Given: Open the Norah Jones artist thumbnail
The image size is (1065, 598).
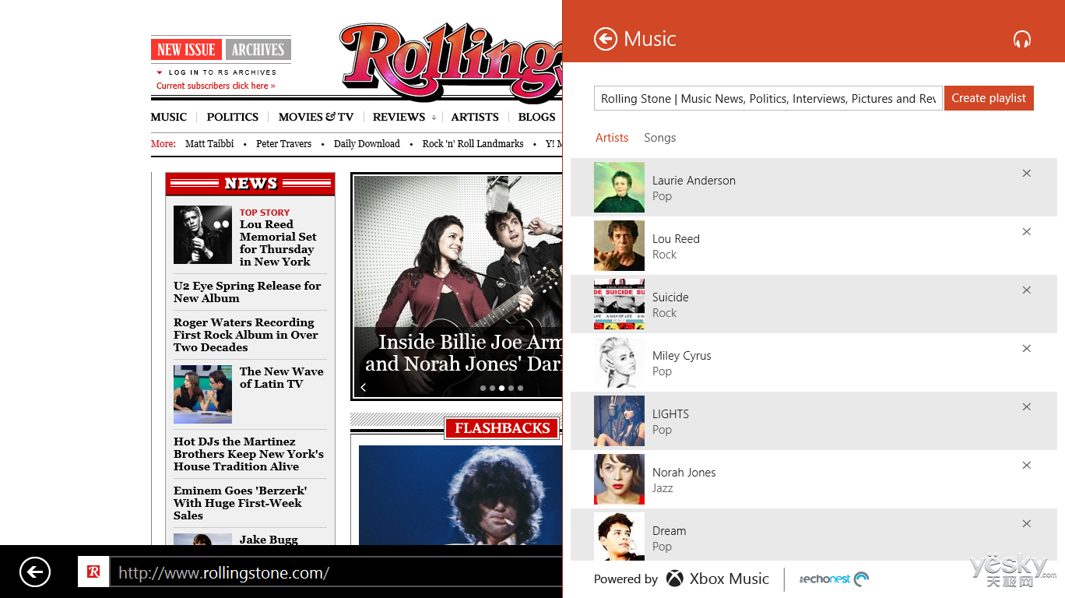Looking at the screenshot, I should click(x=619, y=479).
